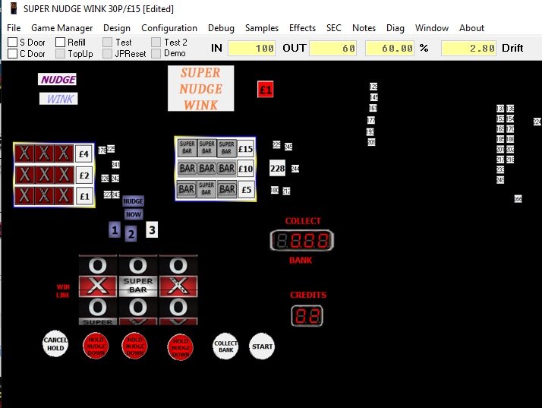Click the Collect Bank button

[225, 346]
